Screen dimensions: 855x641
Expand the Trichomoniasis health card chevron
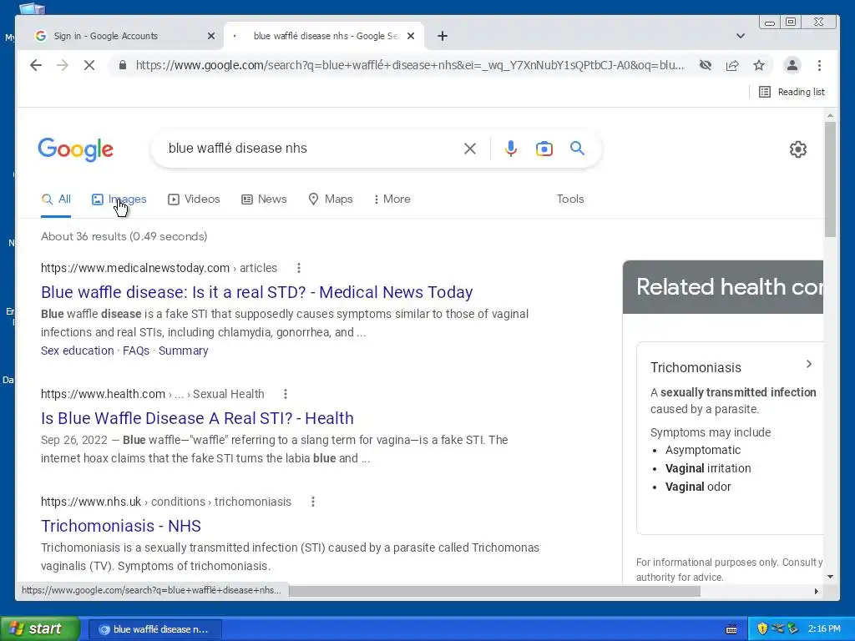coord(809,364)
